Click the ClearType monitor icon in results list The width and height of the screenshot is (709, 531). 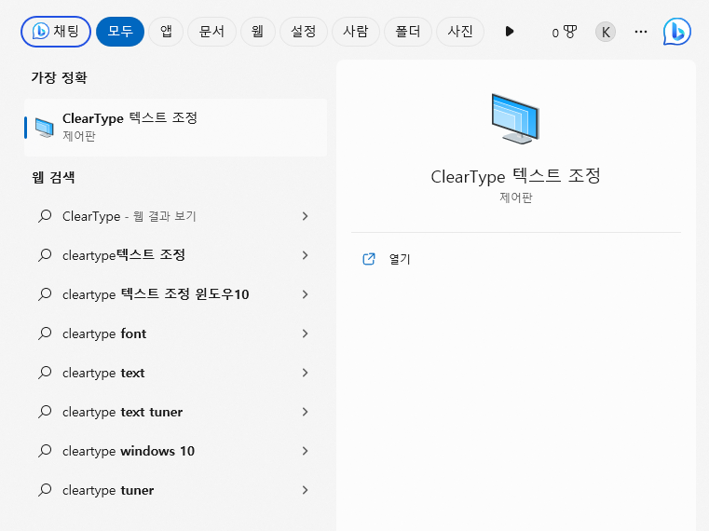click(x=45, y=128)
